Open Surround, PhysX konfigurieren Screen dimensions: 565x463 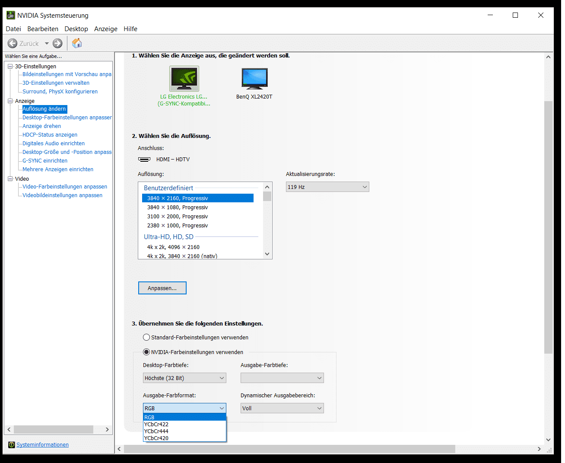pyautogui.click(x=60, y=92)
